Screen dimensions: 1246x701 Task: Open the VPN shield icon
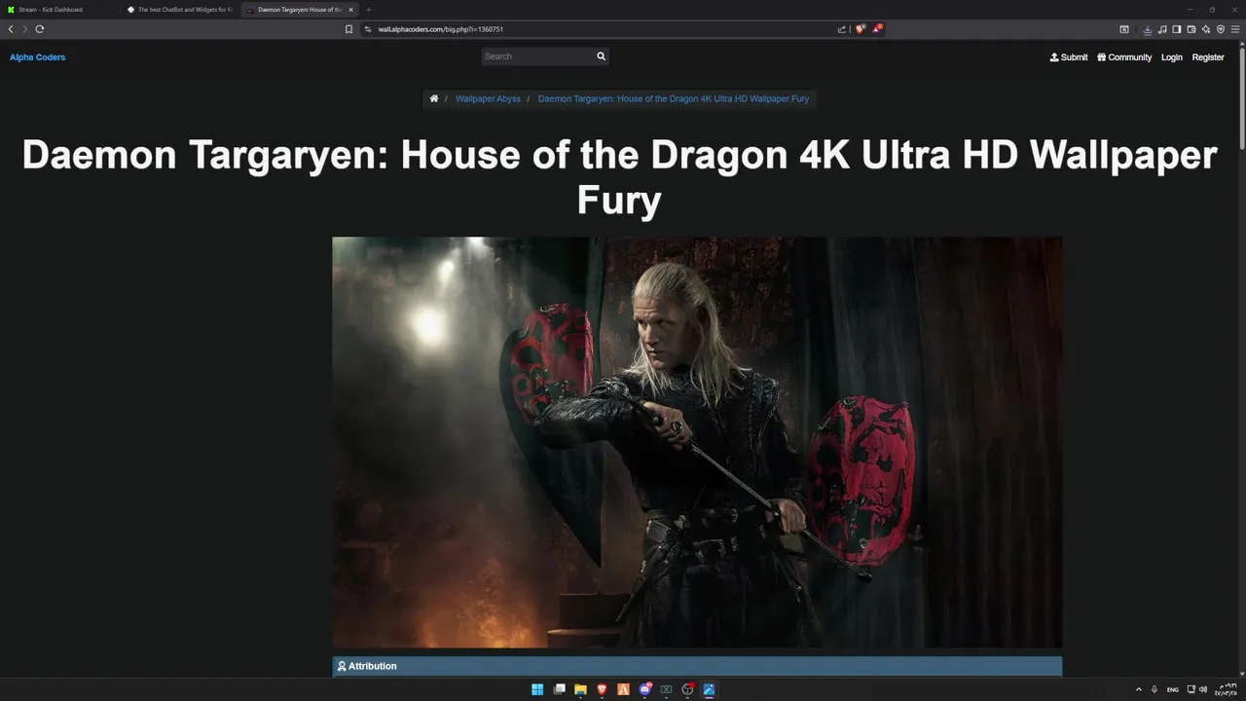click(1221, 29)
